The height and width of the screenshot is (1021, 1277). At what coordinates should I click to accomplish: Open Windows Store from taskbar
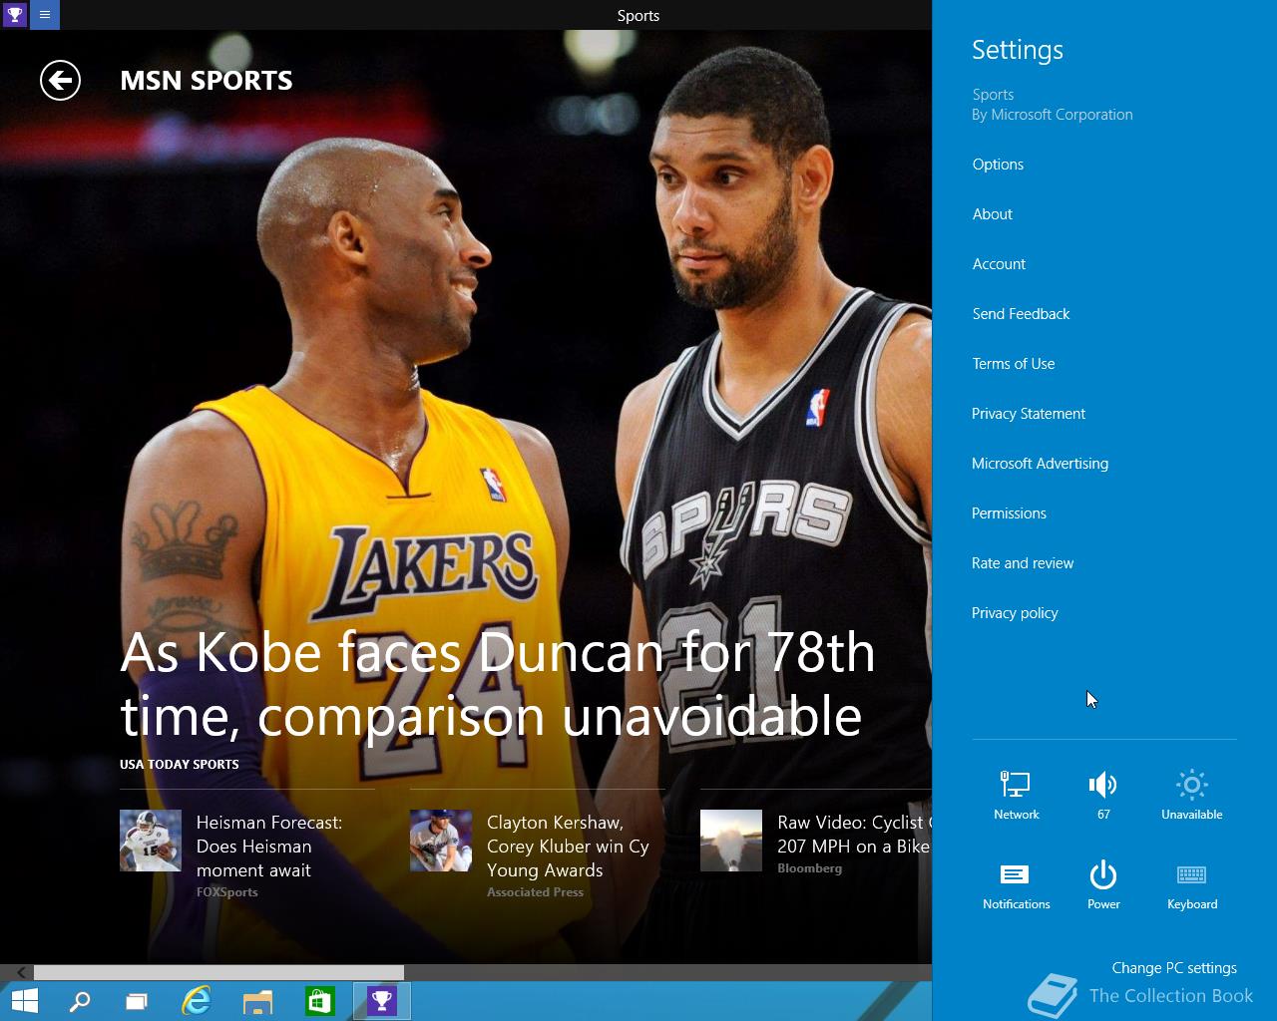319,1001
